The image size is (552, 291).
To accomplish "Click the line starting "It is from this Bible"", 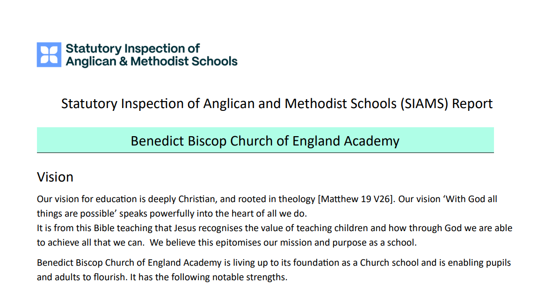I will tap(275, 228).
